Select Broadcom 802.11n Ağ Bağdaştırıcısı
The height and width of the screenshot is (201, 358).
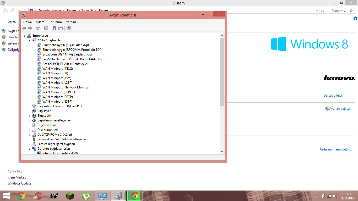click(67, 54)
